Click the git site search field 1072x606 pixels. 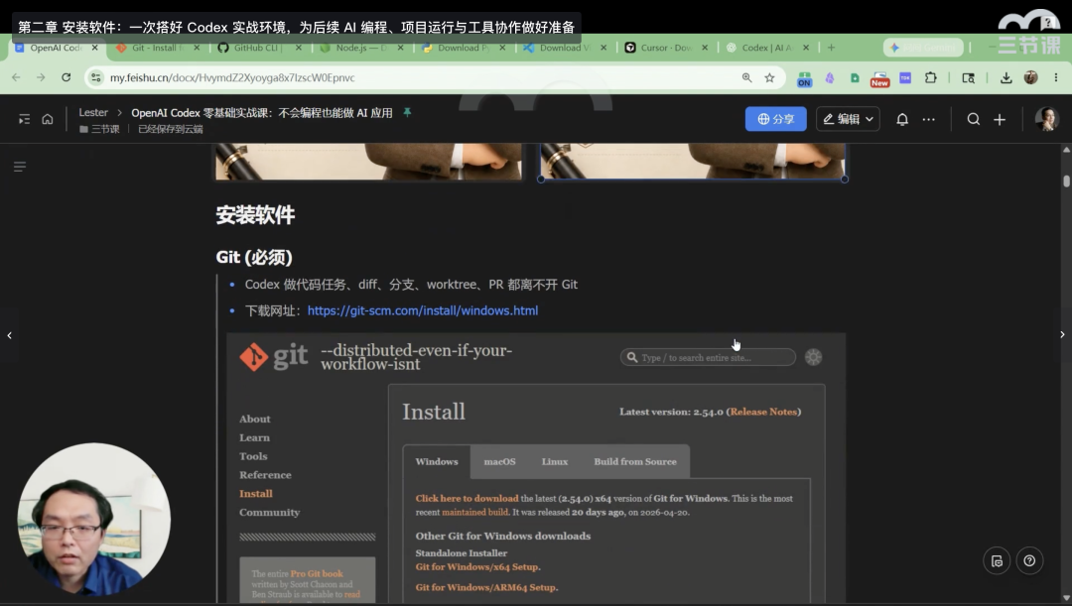(709, 357)
